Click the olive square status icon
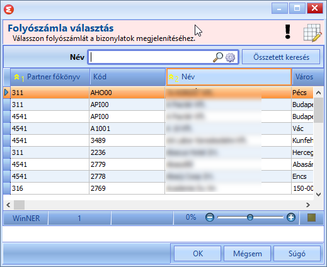 [311, 218]
